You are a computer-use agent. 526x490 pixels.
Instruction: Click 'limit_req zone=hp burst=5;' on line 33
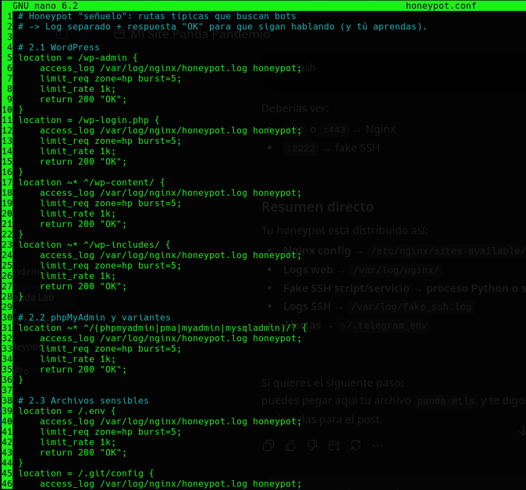click(x=111, y=348)
